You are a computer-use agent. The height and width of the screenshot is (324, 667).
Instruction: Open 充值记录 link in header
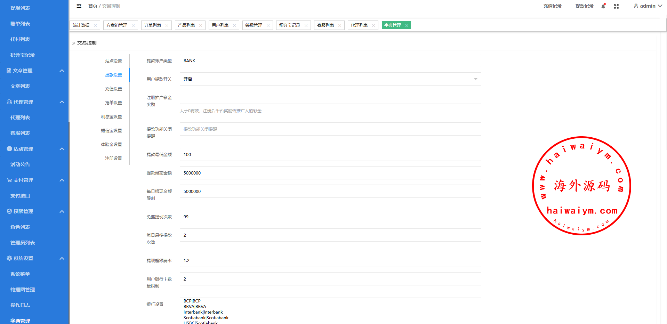[x=552, y=6]
